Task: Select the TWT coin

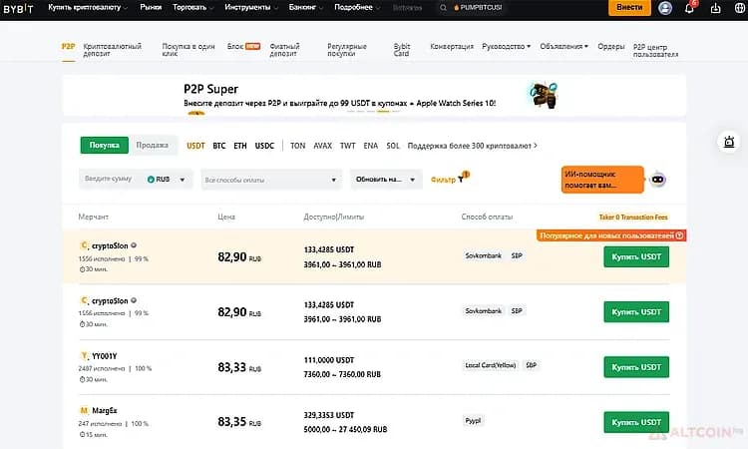Action: tap(347, 146)
